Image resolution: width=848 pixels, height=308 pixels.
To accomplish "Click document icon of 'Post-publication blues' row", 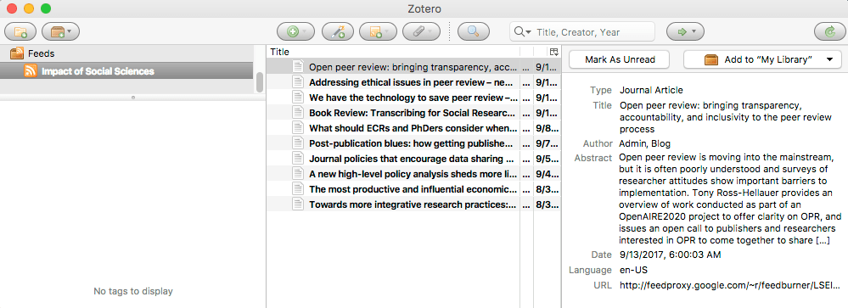I will pyautogui.click(x=298, y=143).
